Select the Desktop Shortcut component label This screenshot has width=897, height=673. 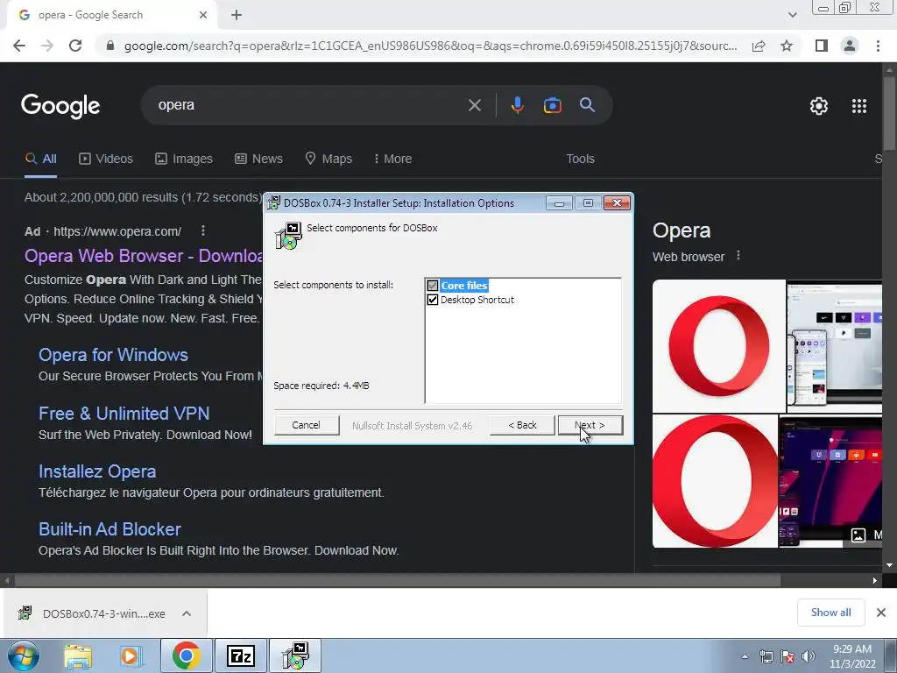477,300
